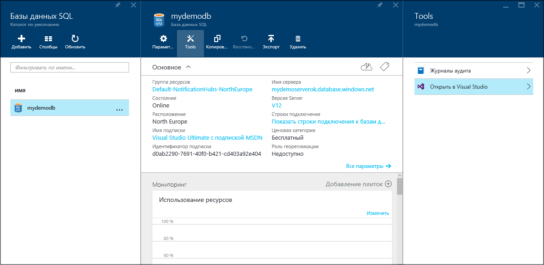Click the cloud status icon above Основное
Screen dimensions: 544x265
click(366, 66)
